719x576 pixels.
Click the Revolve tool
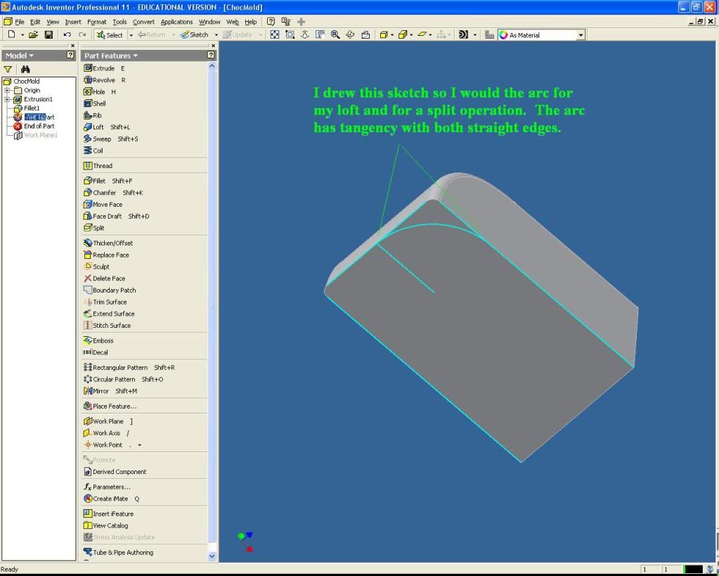(x=103, y=80)
